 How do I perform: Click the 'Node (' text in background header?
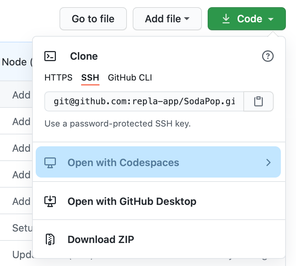click(x=17, y=62)
